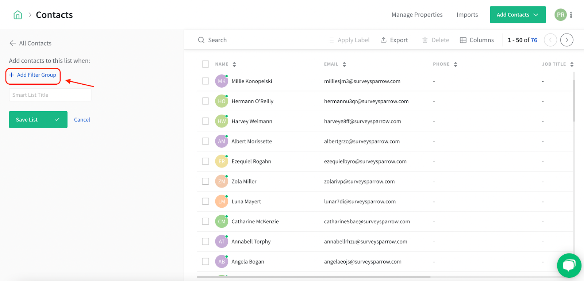Click the Smart List Title field

tap(50, 95)
